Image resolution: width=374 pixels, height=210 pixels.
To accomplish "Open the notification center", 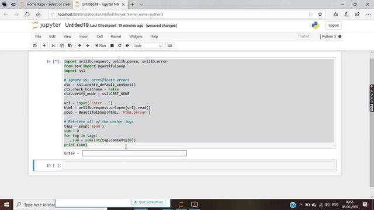I will [365, 204].
